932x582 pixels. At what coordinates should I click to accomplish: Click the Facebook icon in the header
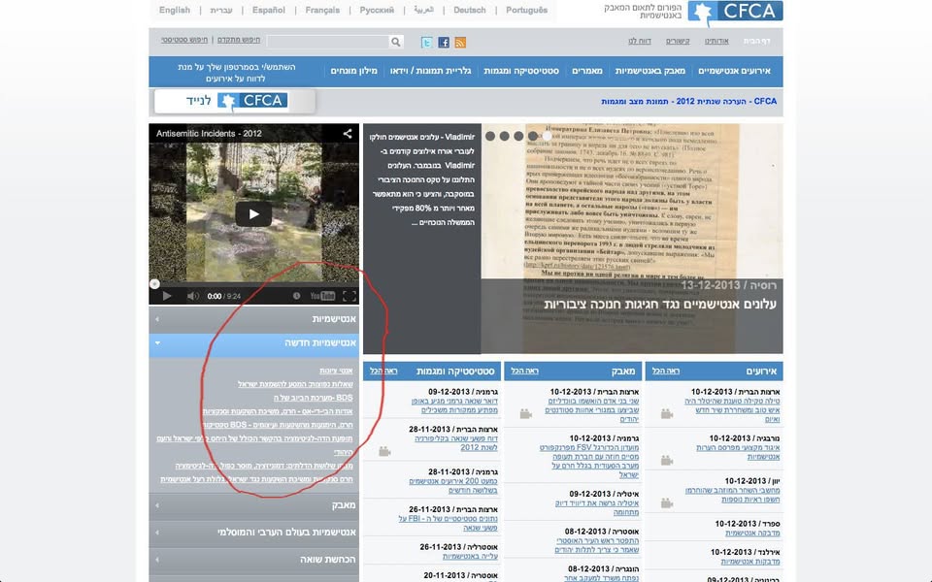444,42
